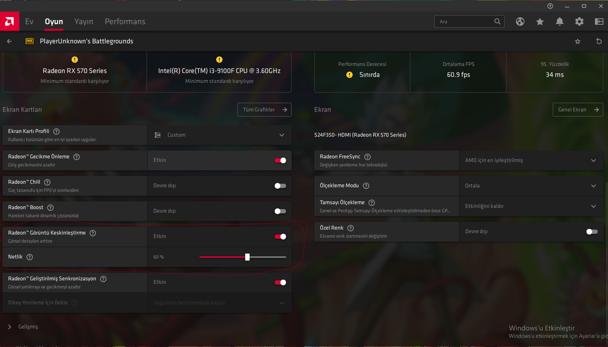Go back using the left arrow
Viewport: 608px width, 347px height.
(x=10, y=41)
